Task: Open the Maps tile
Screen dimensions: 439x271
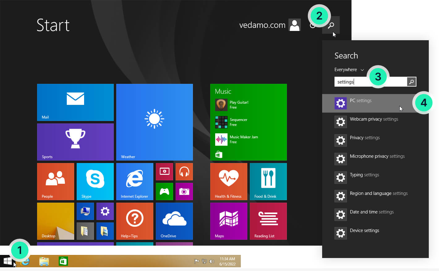Action: pos(229,221)
